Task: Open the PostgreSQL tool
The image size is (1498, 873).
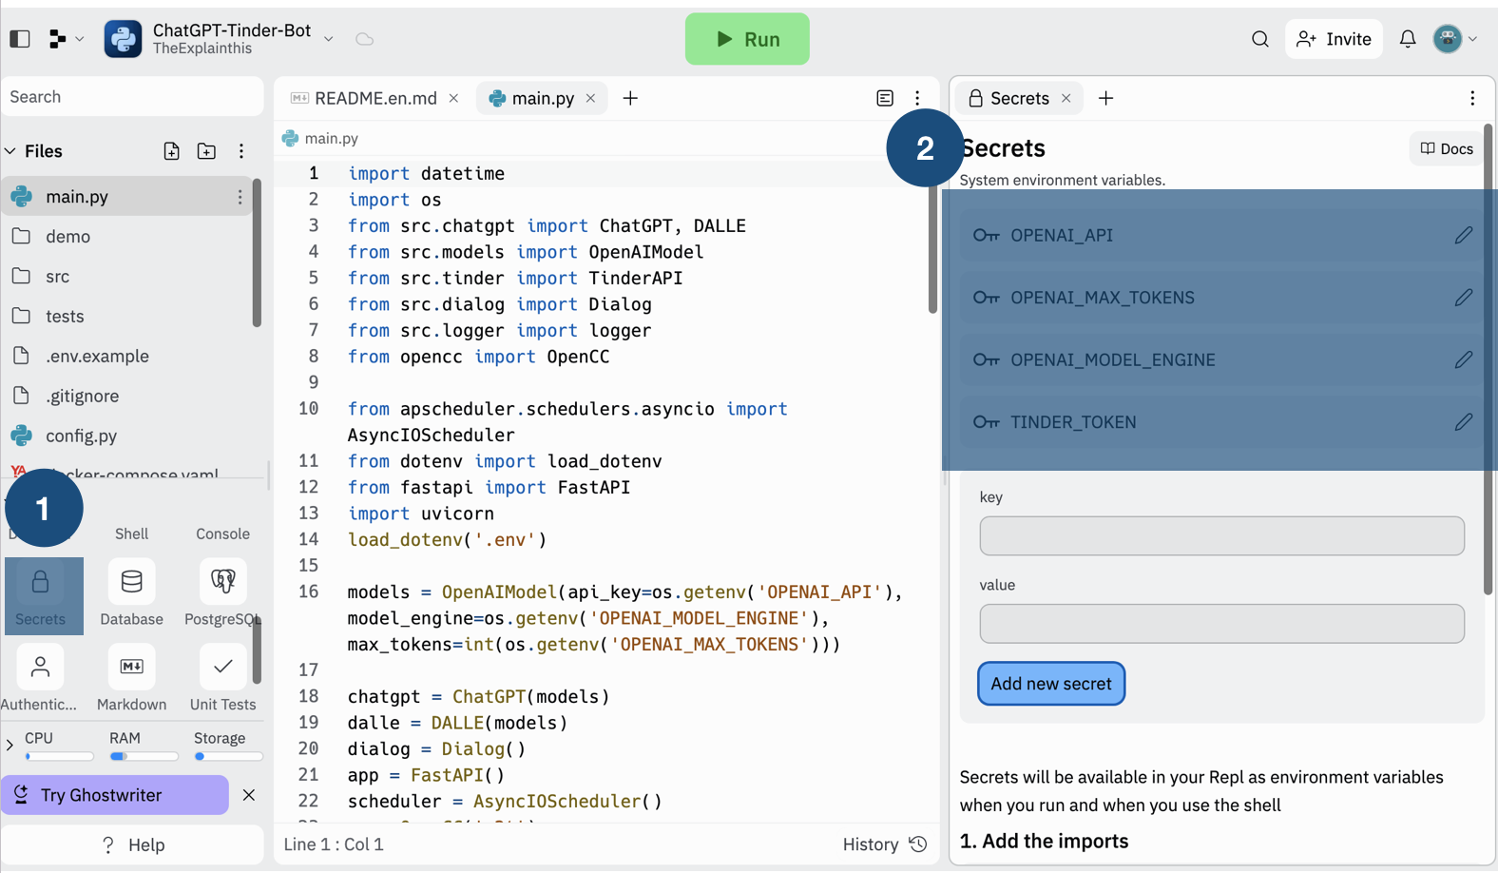Action: [x=222, y=594]
